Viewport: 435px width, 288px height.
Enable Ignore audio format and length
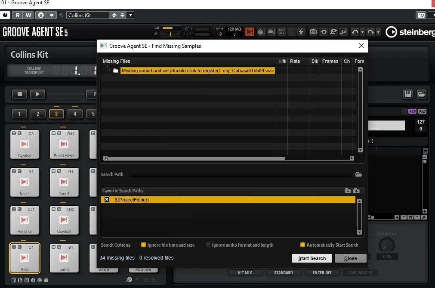(208, 245)
